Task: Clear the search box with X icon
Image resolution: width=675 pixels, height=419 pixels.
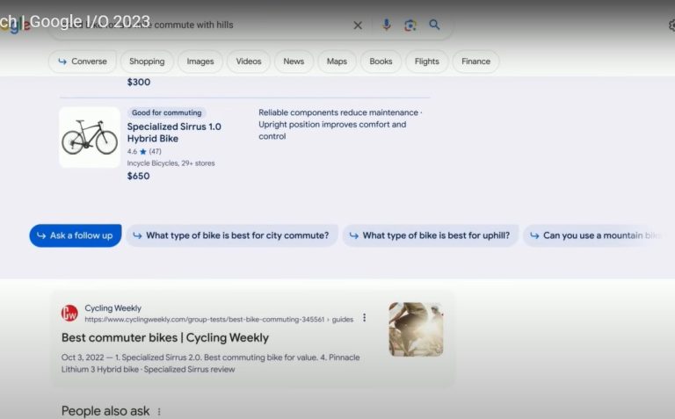Action: coord(358,25)
